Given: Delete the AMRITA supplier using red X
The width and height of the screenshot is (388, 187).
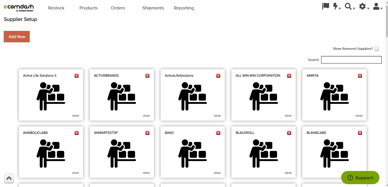Looking at the screenshot, I should (x=360, y=76).
